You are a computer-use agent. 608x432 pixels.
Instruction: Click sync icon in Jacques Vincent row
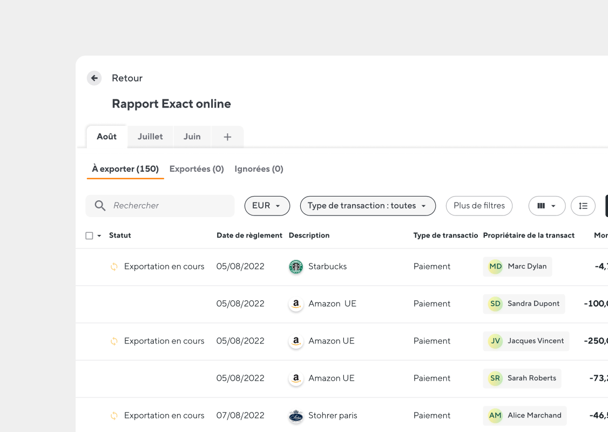tap(114, 341)
